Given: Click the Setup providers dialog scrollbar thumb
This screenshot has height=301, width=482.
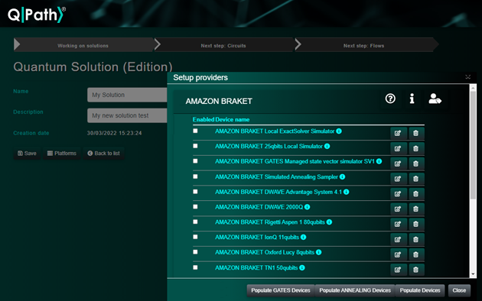Looking at the screenshot, I should tap(473, 144).
